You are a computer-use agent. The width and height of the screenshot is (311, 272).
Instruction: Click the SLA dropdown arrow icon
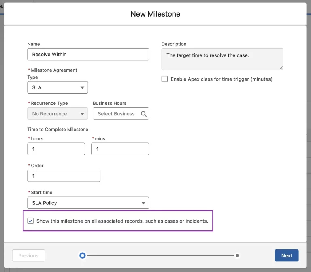coord(82,87)
